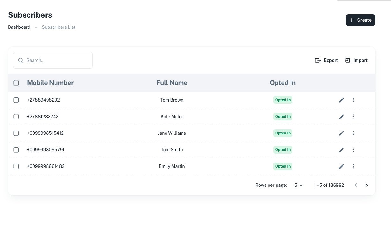Image resolution: width=391 pixels, height=243 pixels.
Task: Go to next page with right arrow
Action: pyautogui.click(x=367, y=185)
